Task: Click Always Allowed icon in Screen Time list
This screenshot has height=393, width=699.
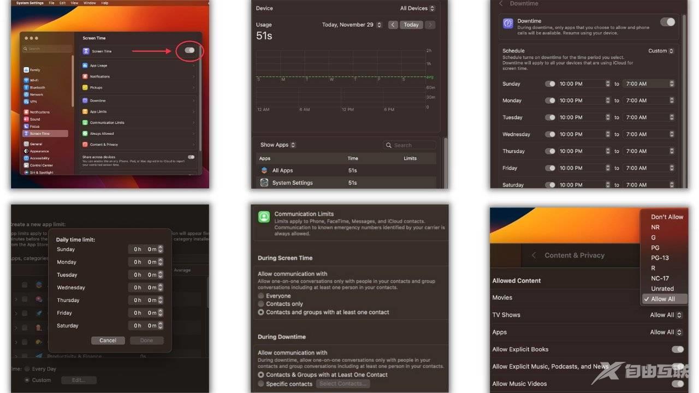Action: pos(85,134)
